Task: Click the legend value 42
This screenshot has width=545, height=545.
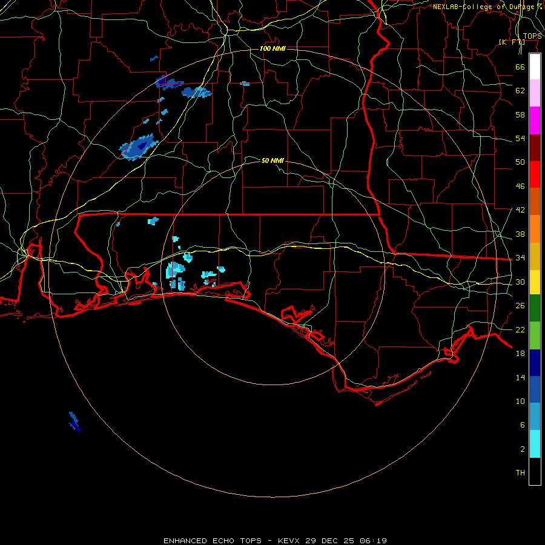Action: point(520,210)
